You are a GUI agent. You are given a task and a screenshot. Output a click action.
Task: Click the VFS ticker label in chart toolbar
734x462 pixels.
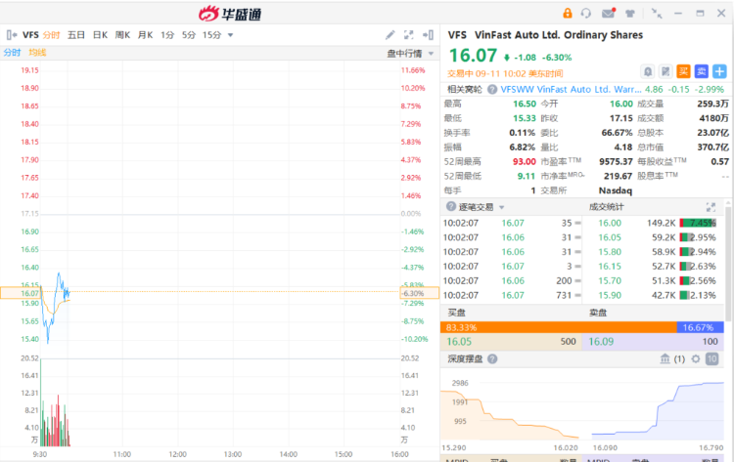point(31,35)
